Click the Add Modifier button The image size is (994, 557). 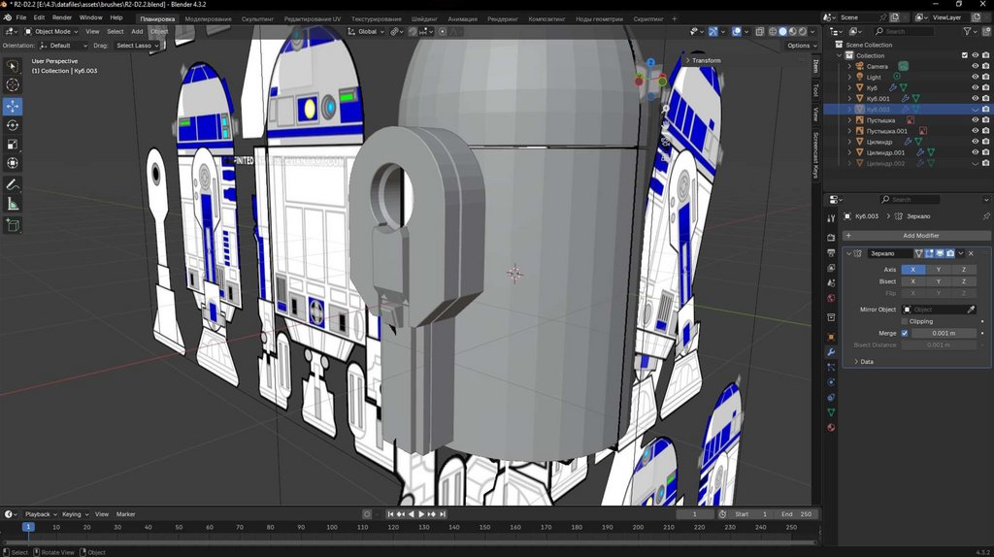coord(920,236)
